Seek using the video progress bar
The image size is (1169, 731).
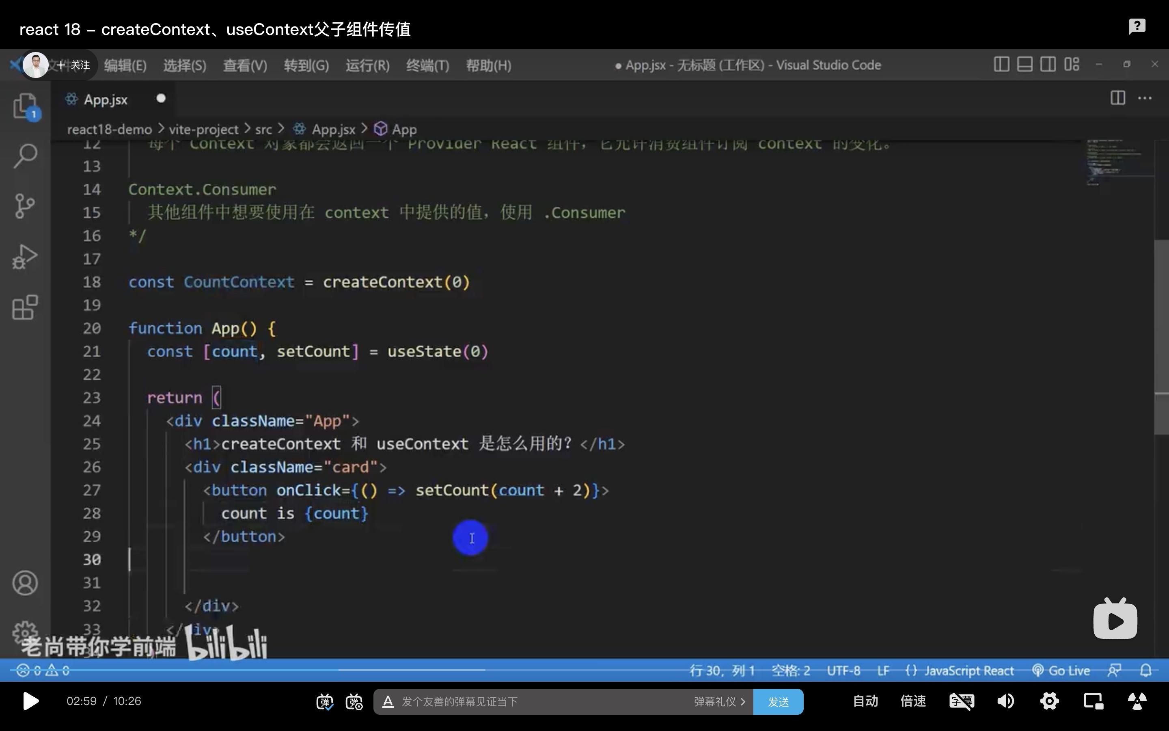[x=584, y=670]
